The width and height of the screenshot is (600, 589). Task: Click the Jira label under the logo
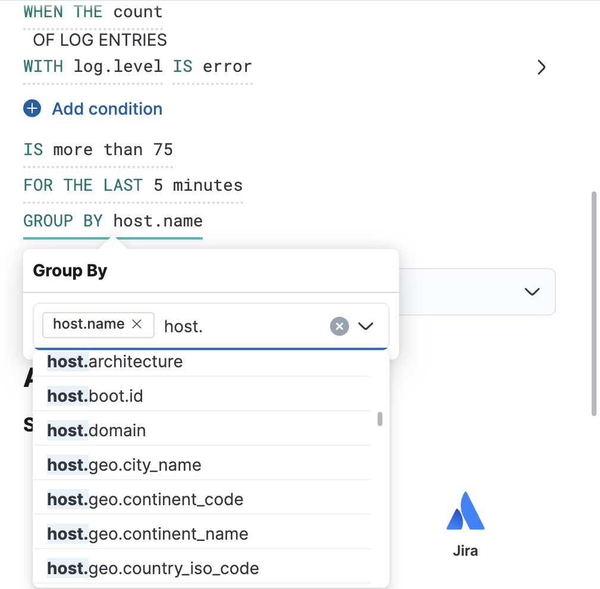(x=465, y=550)
